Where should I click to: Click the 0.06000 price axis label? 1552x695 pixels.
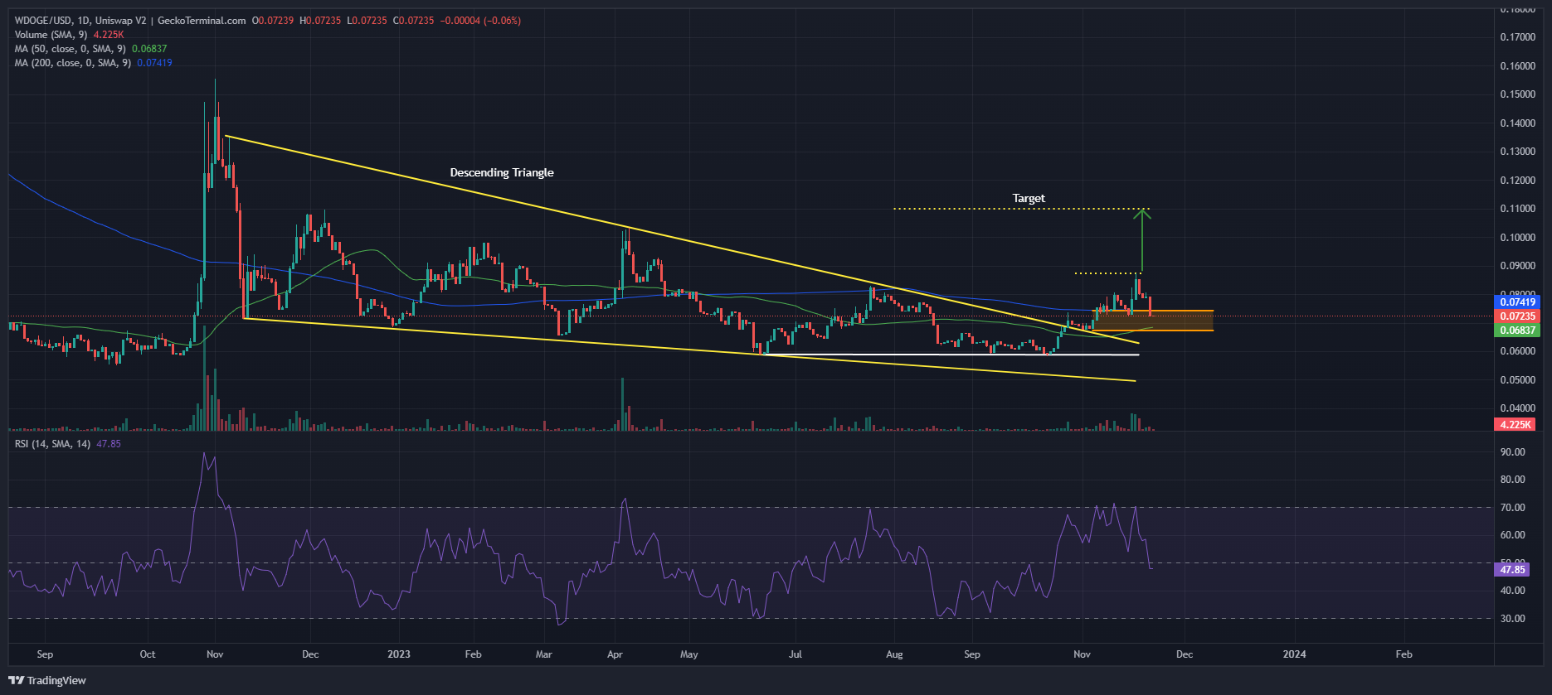point(1517,351)
